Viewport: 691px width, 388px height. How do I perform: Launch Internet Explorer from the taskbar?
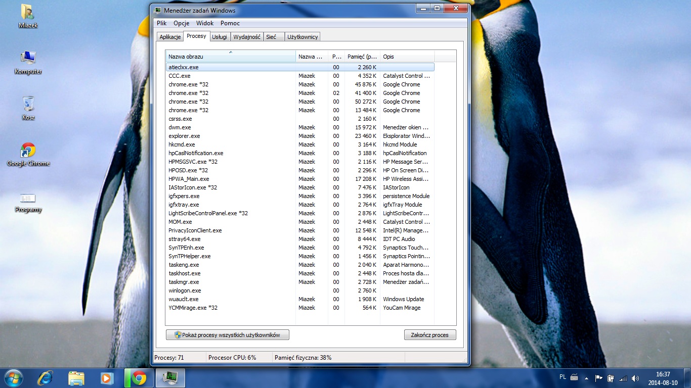pyautogui.click(x=46, y=377)
